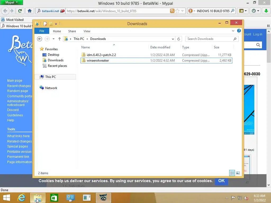This screenshot has width=271, height=203.
Task: Select the Windows 10 build browser tab
Action: pyautogui.click(x=17, y=26)
